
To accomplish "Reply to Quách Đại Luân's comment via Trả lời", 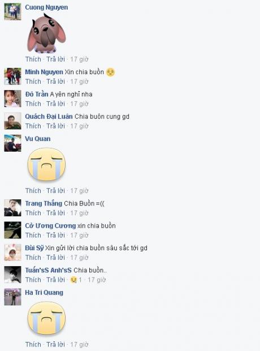I will point(55,126).
